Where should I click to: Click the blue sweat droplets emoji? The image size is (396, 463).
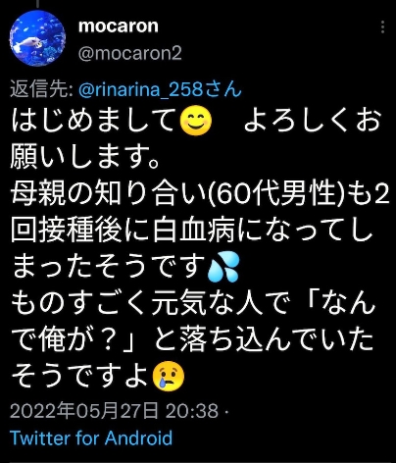click(x=223, y=267)
